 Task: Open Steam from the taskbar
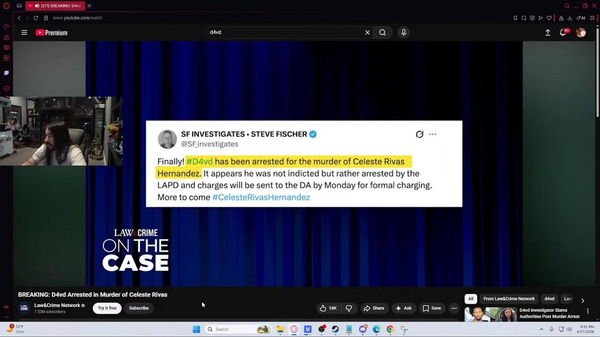pos(335,330)
